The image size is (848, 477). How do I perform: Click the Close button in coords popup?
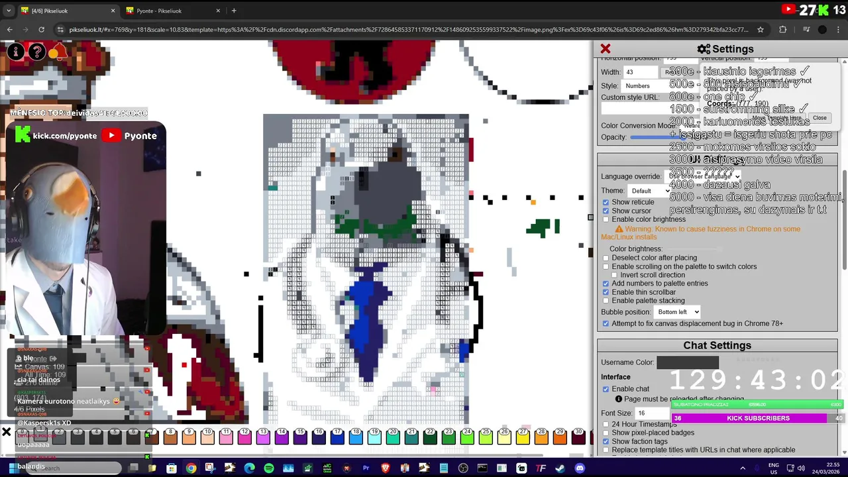point(820,118)
